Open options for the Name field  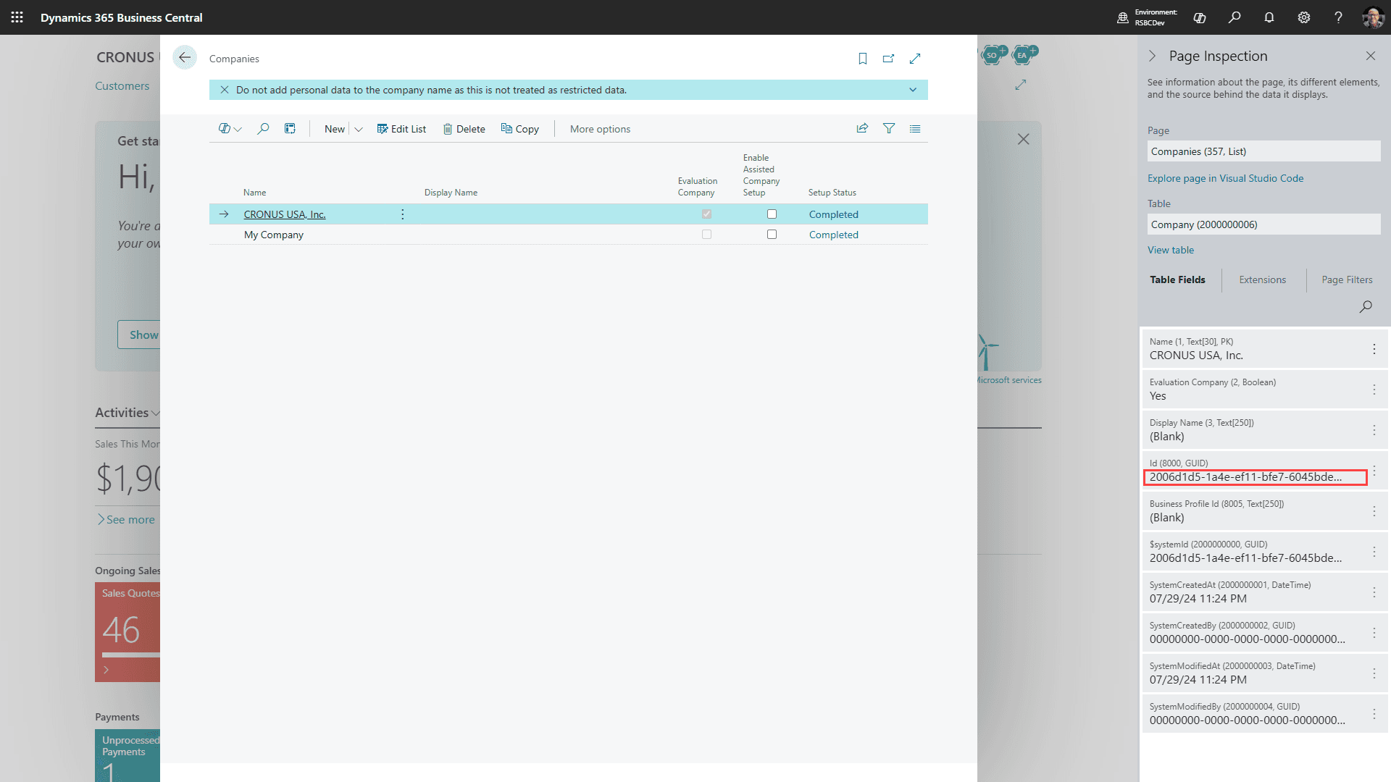(x=1374, y=349)
